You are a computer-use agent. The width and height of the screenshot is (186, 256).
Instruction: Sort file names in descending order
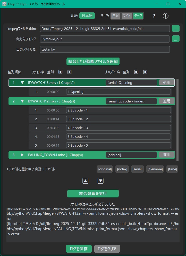pyautogui.click(x=70, y=72)
